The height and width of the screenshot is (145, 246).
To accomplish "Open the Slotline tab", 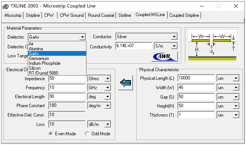I will click(x=125, y=15).
